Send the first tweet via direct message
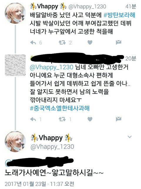 (x=118, y=42)
